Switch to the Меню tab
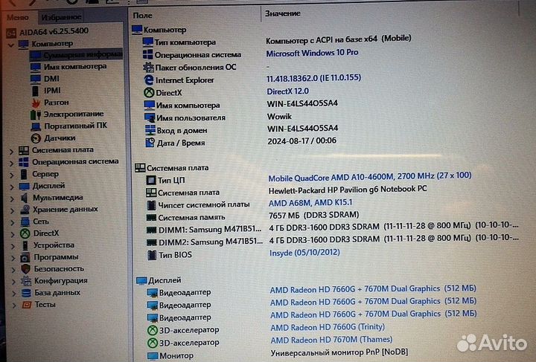Viewport: 536px width, 362px height. tap(17, 17)
